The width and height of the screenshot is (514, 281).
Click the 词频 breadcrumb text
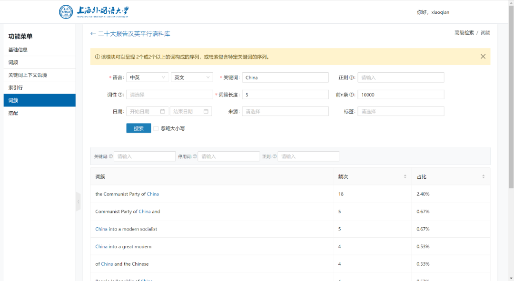pyautogui.click(x=485, y=33)
